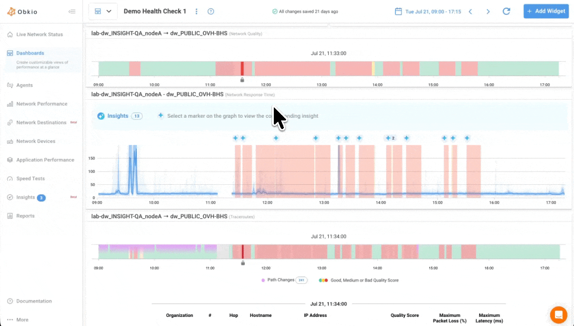Refresh the dashboard data

(506, 11)
